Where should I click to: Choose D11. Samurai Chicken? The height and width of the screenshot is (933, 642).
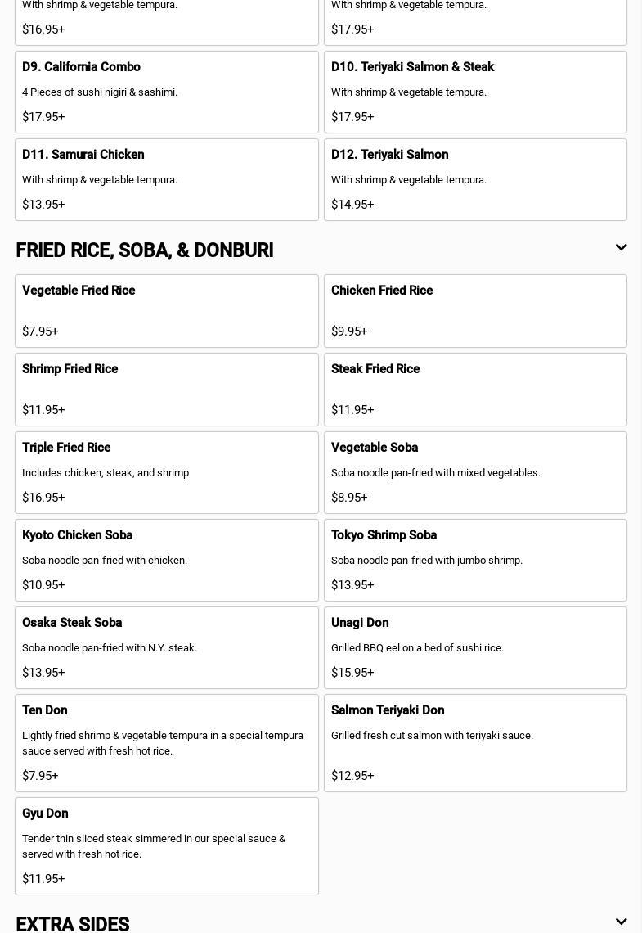point(166,179)
